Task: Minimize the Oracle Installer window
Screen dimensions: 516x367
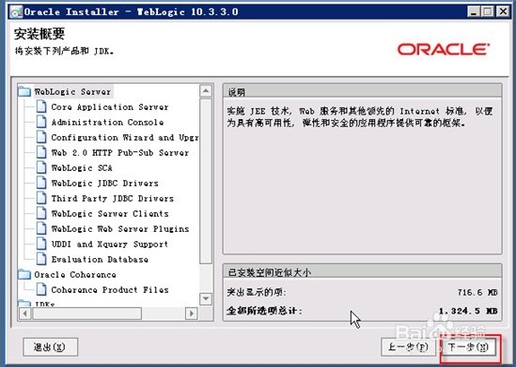Action: pos(474,12)
